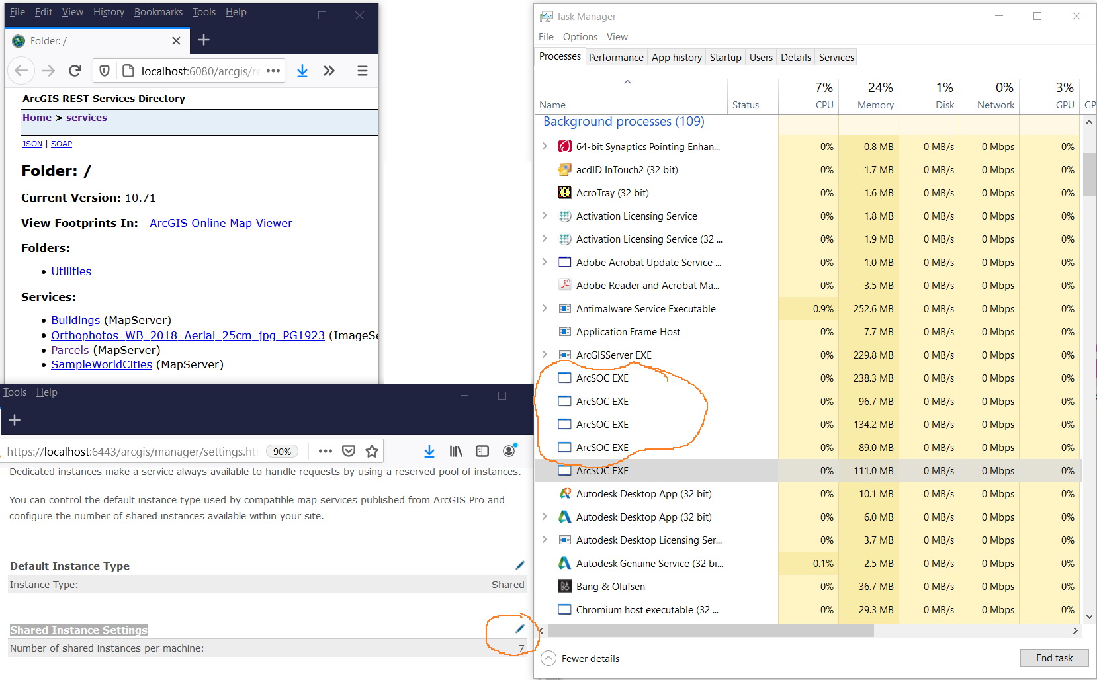Viewport: 1097px width, 680px height.
Task: Open the Buildings MapServer link
Action: 75,320
